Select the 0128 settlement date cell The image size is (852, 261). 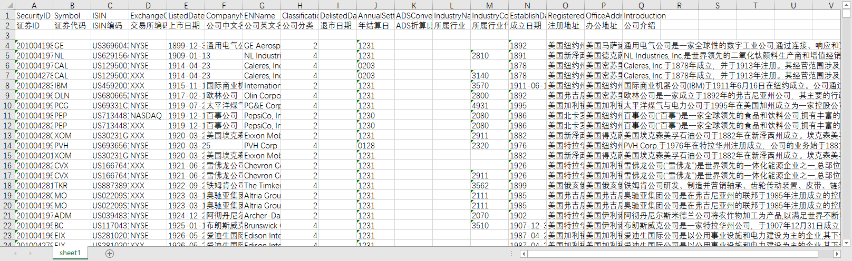(375, 145)
